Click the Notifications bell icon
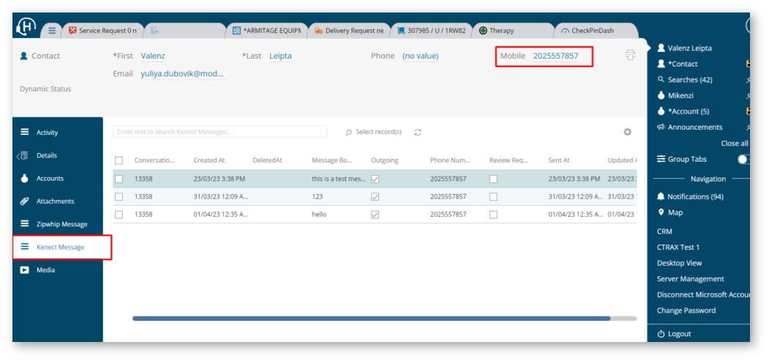Viewport: 769px width, 361px height. tap(661, 197)
